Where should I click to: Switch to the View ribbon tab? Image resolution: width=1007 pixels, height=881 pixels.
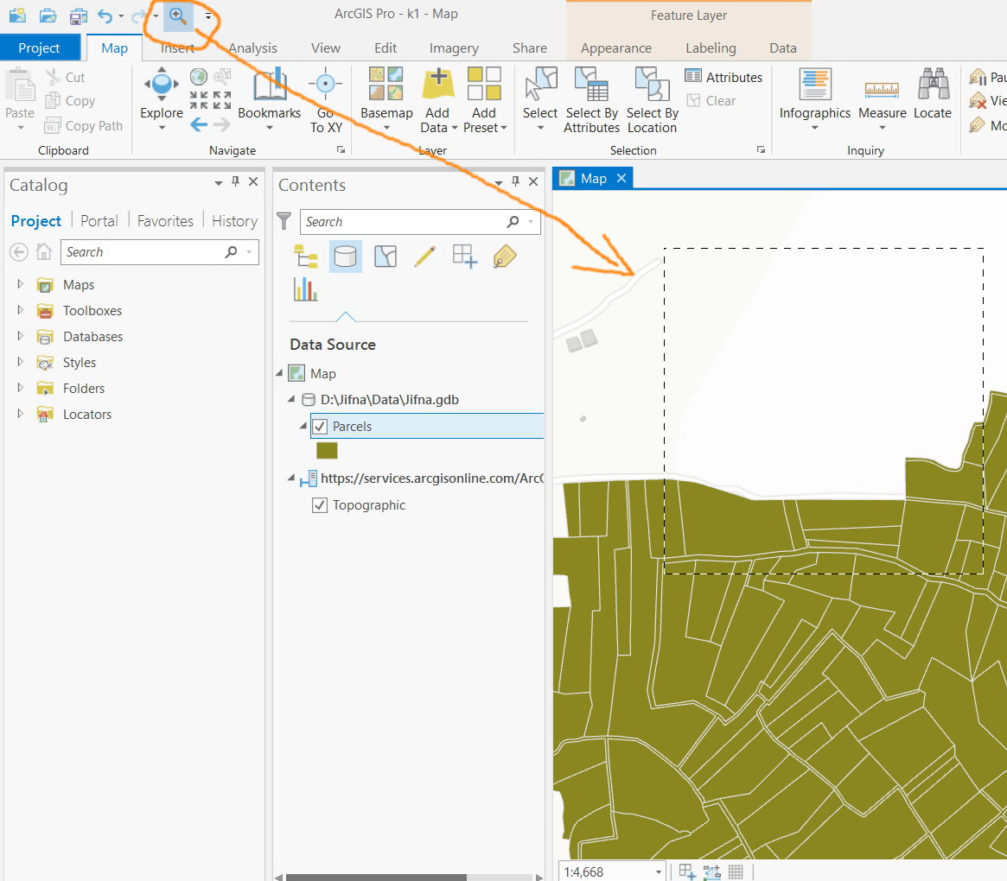tap(326, 48)
